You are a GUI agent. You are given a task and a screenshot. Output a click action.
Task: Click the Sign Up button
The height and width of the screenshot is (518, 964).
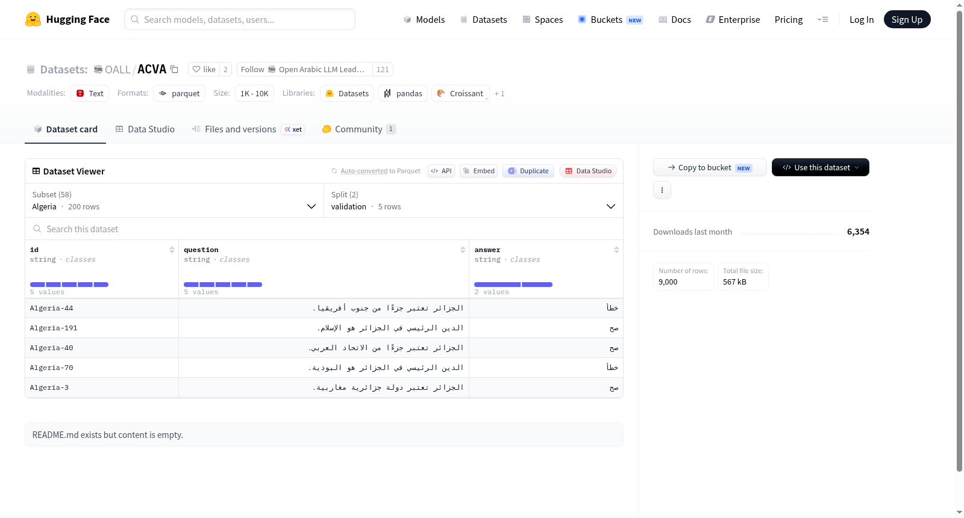tap(907, 19)
